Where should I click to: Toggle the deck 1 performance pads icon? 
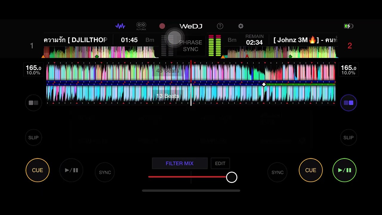pos(33,103)
